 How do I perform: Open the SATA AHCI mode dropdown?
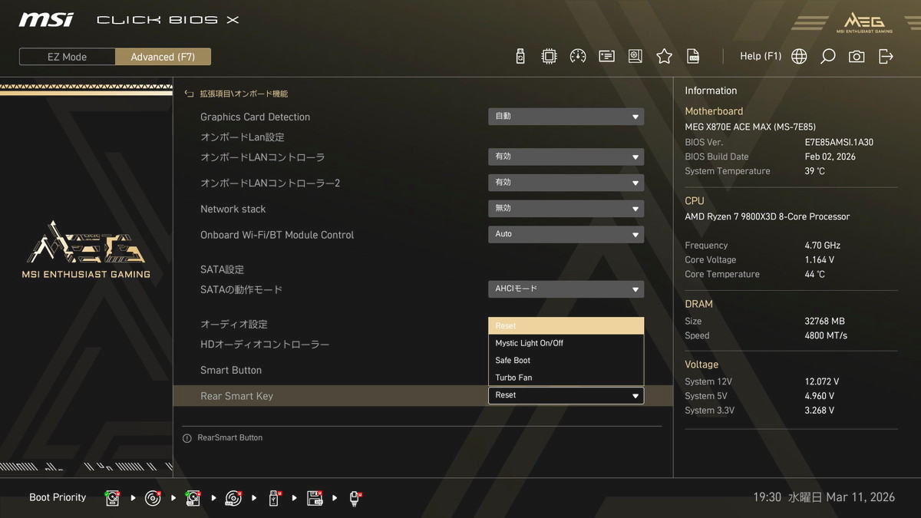tap(566, 289)
